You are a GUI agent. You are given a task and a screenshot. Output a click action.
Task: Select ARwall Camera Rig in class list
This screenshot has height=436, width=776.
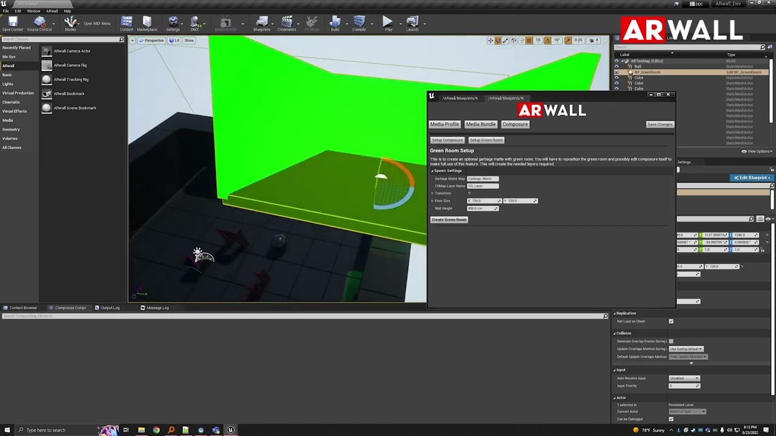click(70, 65)
